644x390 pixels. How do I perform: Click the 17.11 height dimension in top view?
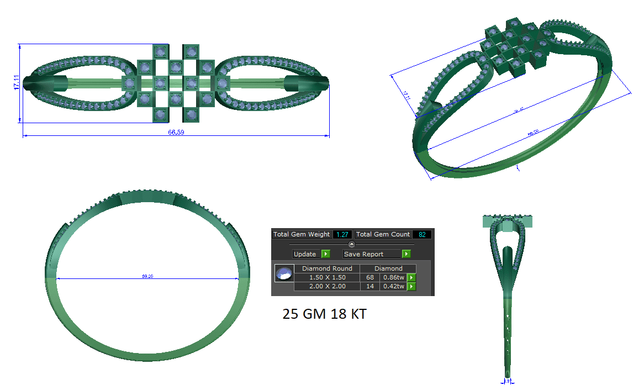[x=17, y=82]
